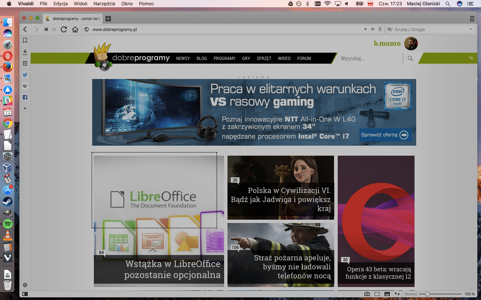Click the forward navigation arrow
The width and height of the screenshot is (481, 300).
pyautogui.click(x=36, y=29)
